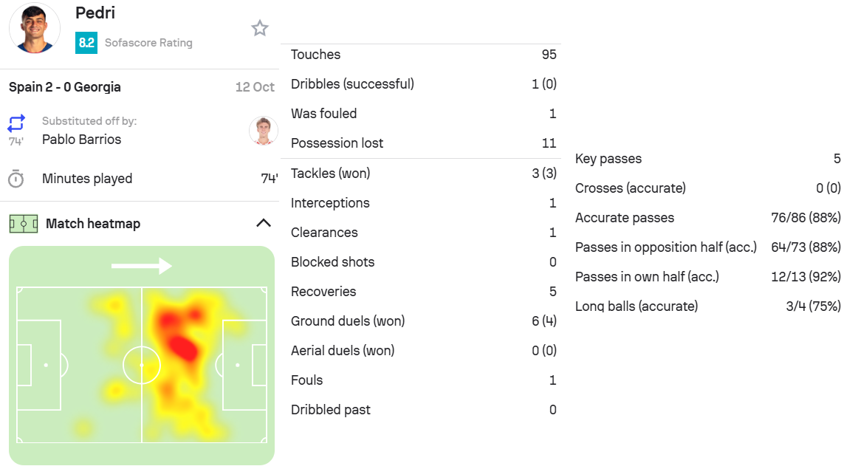Click the Sofascore Rating label
Viewport: 844px width, 466px height.
click(x=148, y=43)
